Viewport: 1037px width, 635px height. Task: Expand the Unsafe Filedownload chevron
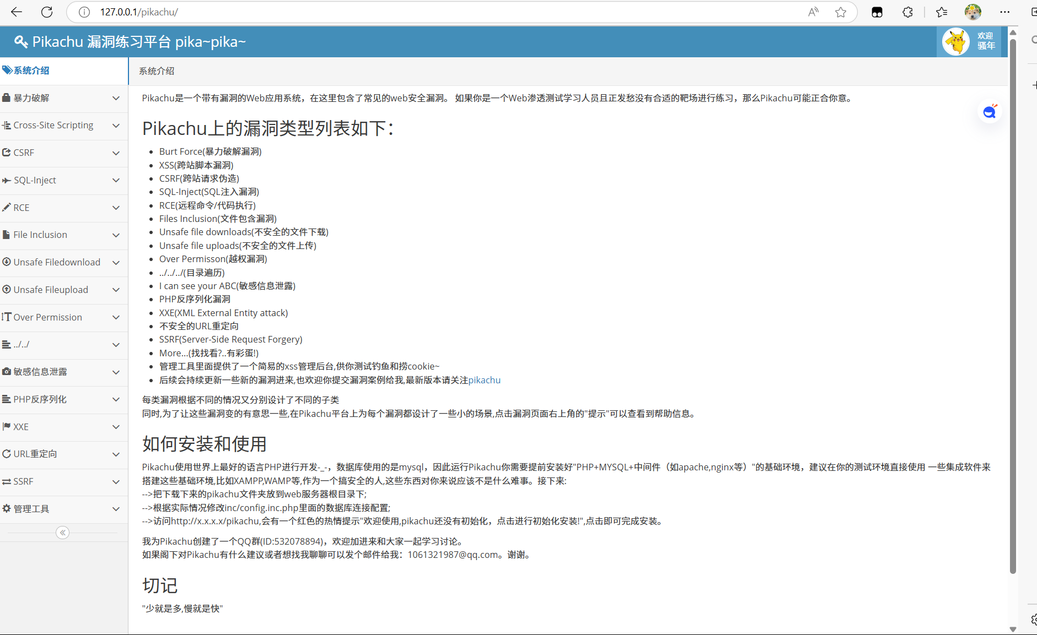click(116, 263)
